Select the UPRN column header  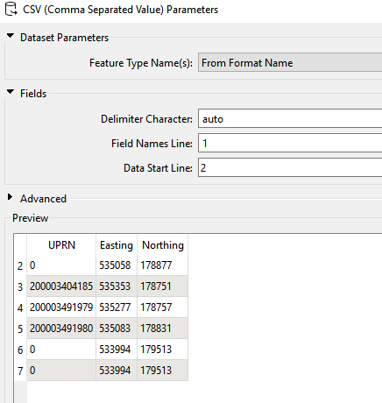(61, 244)
